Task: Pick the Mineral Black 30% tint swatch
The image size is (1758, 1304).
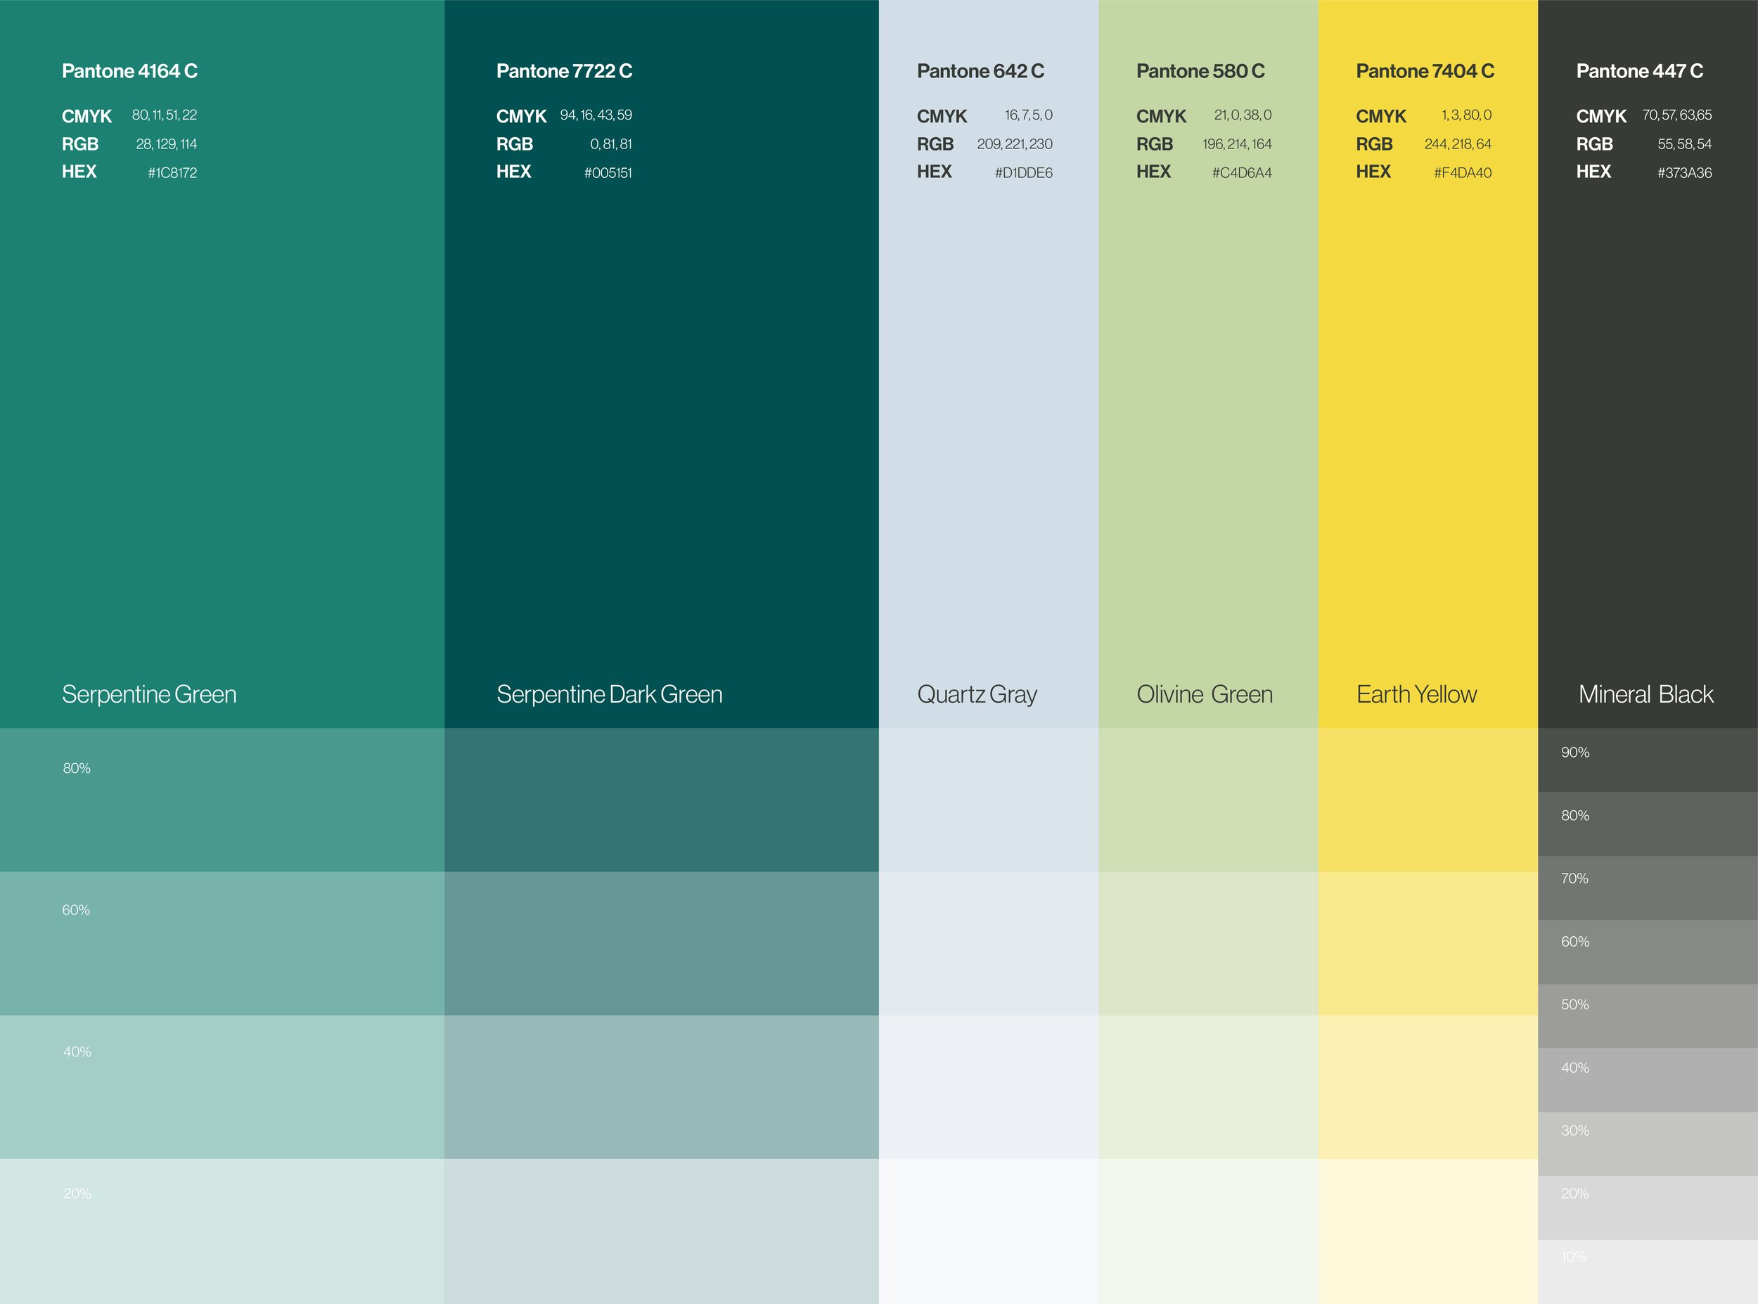Action: click(x=1648, y=1144)
